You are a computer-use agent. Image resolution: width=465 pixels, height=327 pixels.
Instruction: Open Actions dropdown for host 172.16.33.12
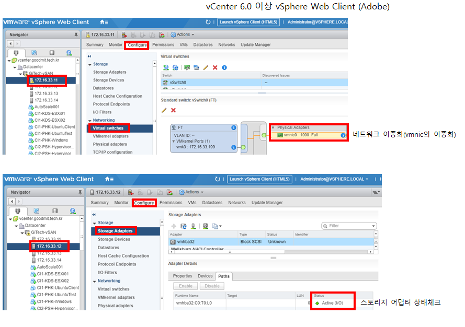tap(191, 192)
